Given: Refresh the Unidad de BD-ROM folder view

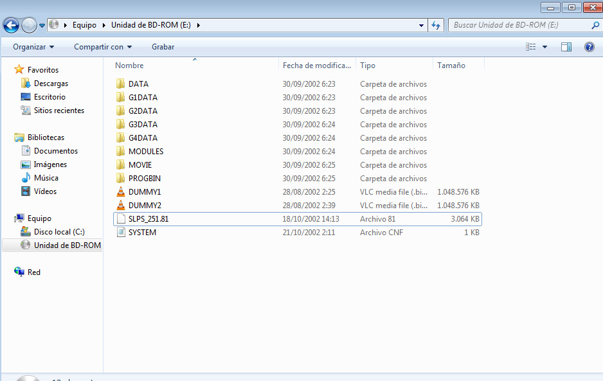Looking at the screenshot, I should [436, 25].
